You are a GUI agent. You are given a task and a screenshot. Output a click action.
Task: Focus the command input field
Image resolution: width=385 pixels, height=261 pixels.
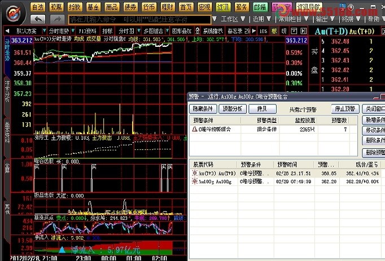point(139,19)
